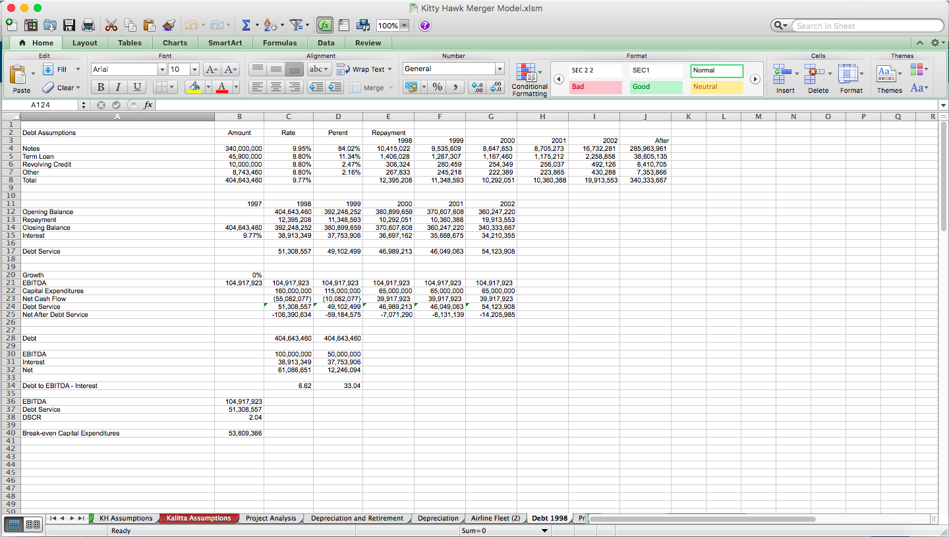This screenshot has height=537, width=949.
Task: Select the Format Painter brush icon
Action: pyautogui.click(x=168, y=24)
